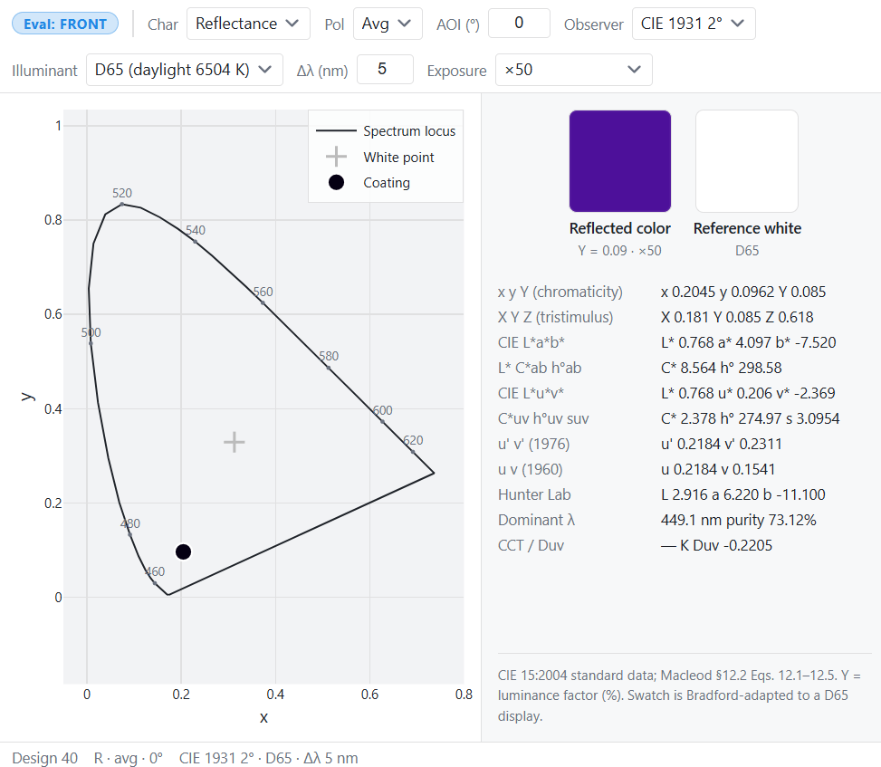Open the Char Reflectance dropdown
This screenshot has width=881, height=767.
248,24
